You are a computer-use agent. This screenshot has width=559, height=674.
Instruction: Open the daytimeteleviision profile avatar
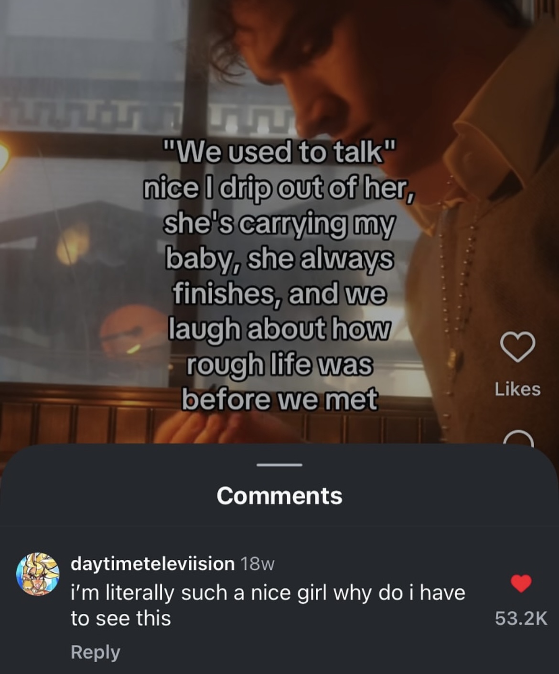[38, 574]
